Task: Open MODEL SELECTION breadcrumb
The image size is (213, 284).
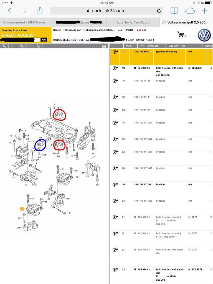Action: 65,40
